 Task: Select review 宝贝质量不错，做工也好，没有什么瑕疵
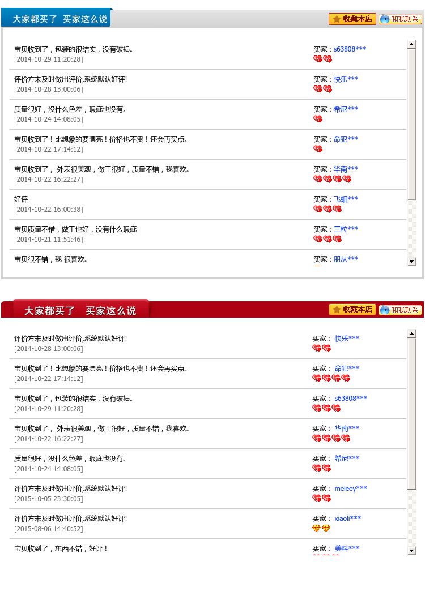(x=75, y=229)
